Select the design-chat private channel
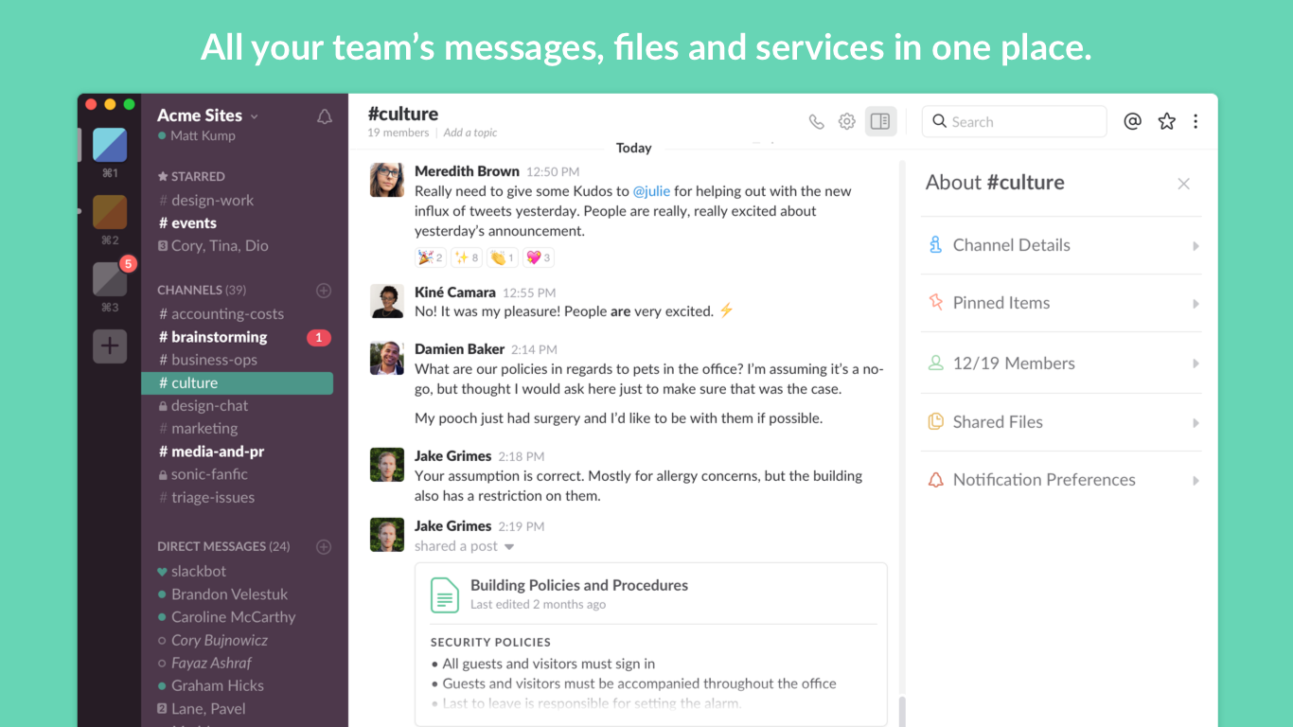Screen dimensions: 1293x727 point(204,405)
